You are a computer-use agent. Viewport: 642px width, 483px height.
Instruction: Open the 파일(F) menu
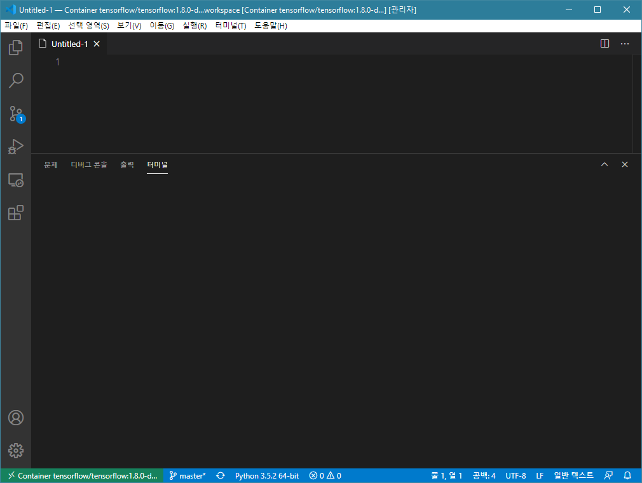click(x=17, y=26)
